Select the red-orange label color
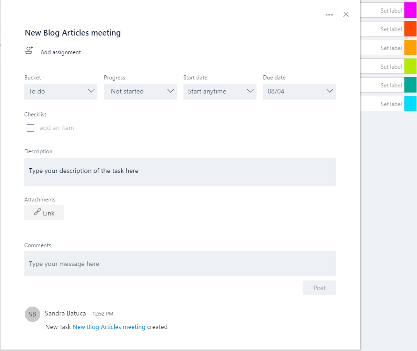 [x=410, y=29]
